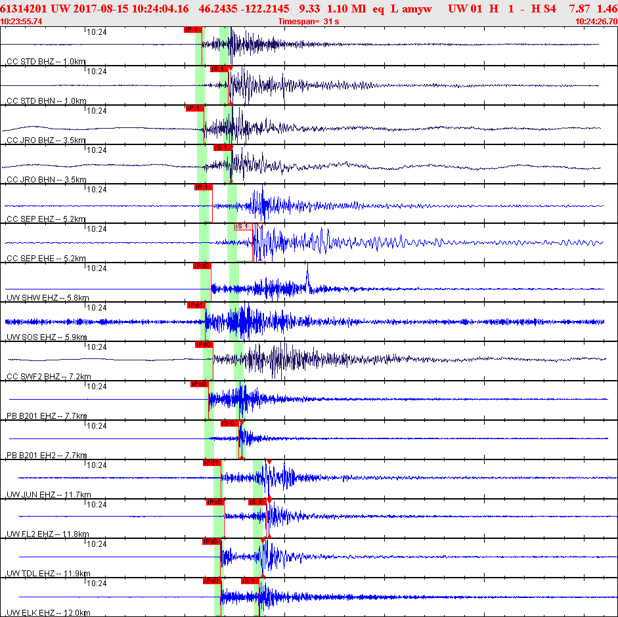Click the iPd1 pick flag on UW JUN EHZ
This screenshot has width=618, height=617.
tap(211, 463)
